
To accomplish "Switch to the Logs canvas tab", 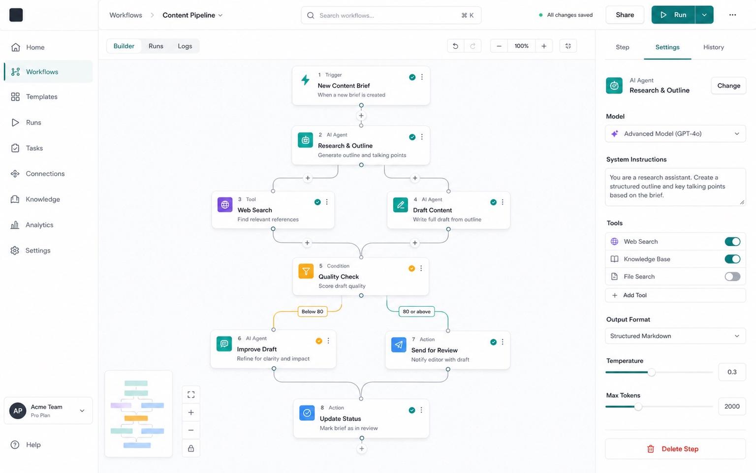I will (x=185, y=46).
